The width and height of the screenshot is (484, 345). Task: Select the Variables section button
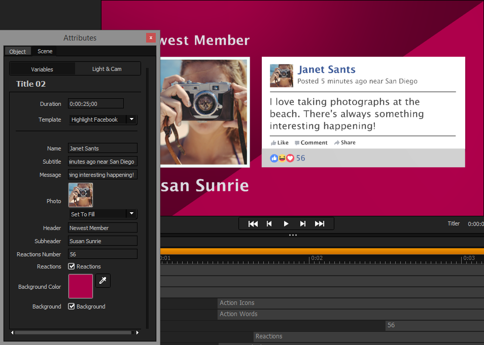[x=42, y=69]
